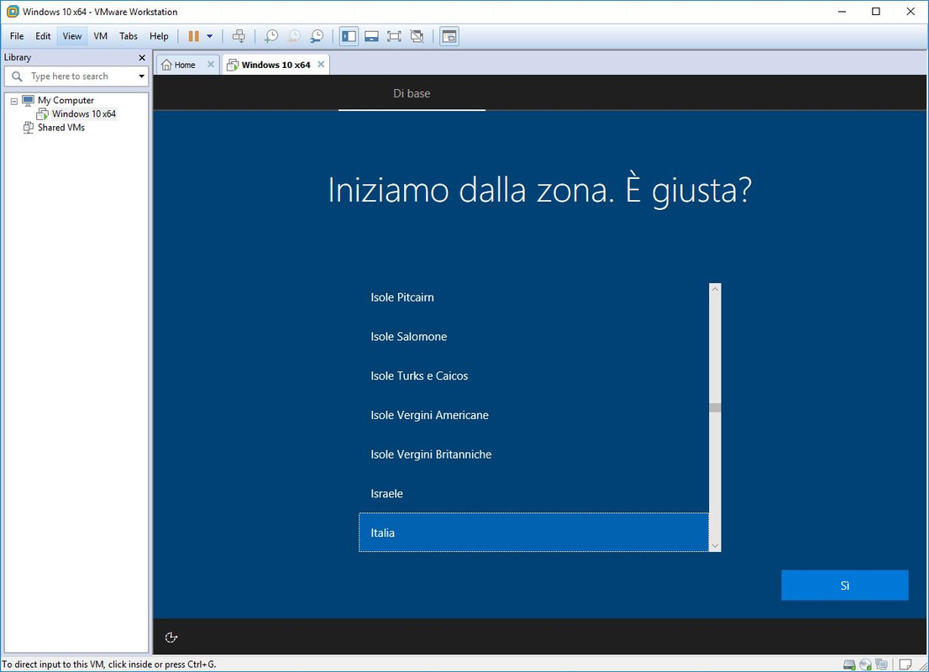Open the File menu
This screenshot has height=672, width=929.
click(x=17, y=36)
